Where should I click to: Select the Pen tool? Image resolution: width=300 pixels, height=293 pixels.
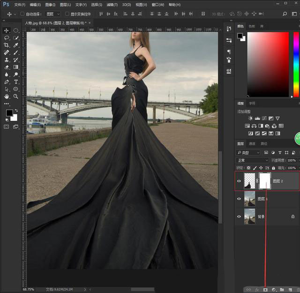[6, 82]
